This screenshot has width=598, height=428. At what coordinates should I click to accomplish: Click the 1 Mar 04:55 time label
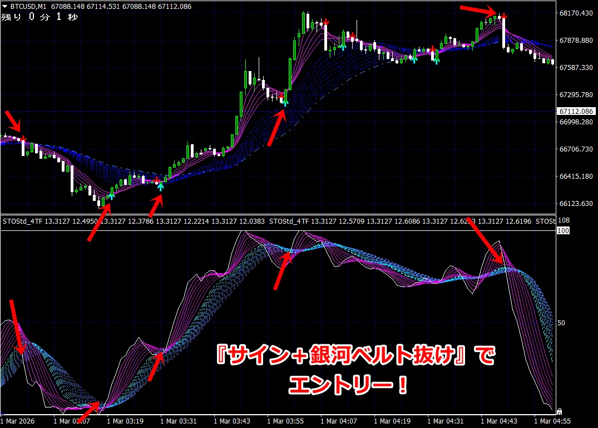point(552,421)
